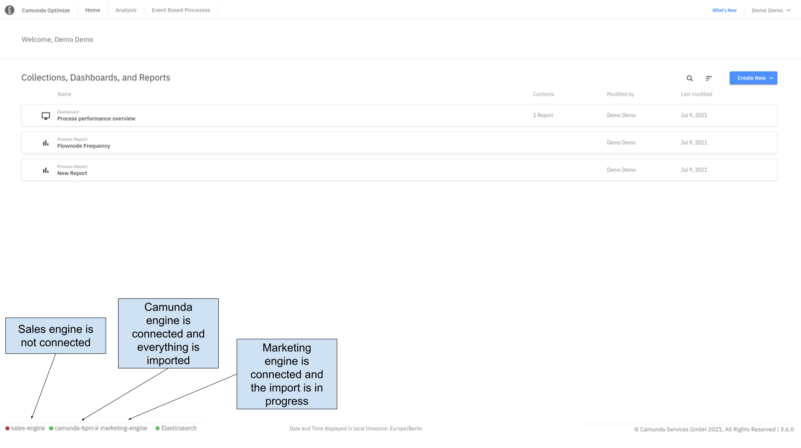Switch to the Analysis tab

point(126,10)
